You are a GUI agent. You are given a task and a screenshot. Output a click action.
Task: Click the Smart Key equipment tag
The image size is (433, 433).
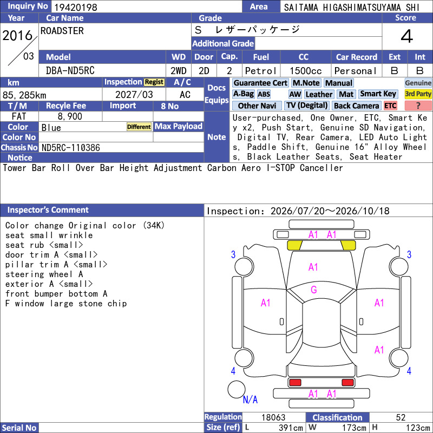pyautogui.click(x=378, y=94)
